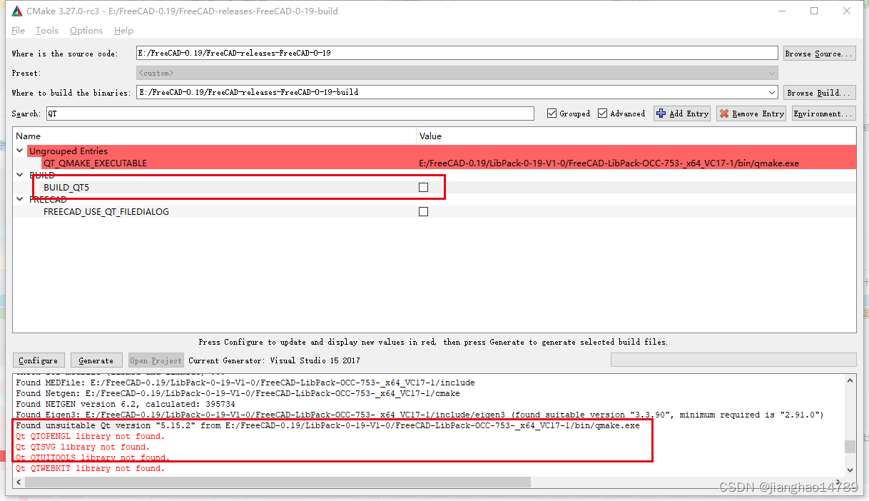
Task: Click the Add Entry button
Action: click(x=682, y=113)
